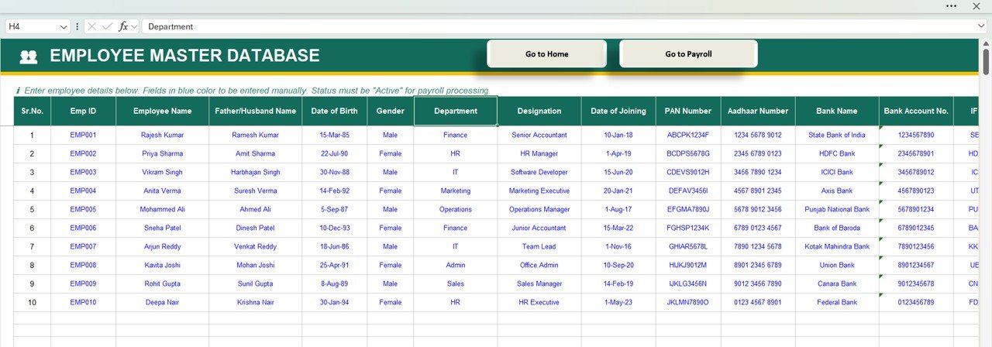Click the Enter checkmark icon in formula bar
This screenshot has height=347, width=992.
tap(107, 26)
